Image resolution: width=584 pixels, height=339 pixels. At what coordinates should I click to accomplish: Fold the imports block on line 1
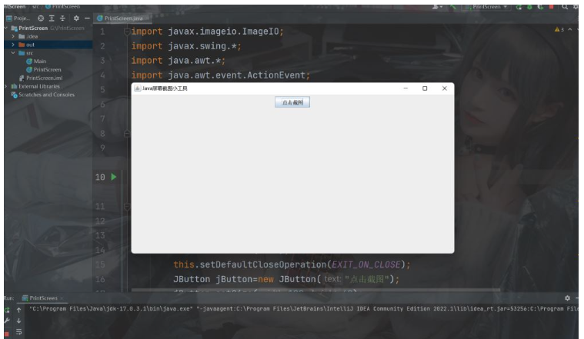127,32
